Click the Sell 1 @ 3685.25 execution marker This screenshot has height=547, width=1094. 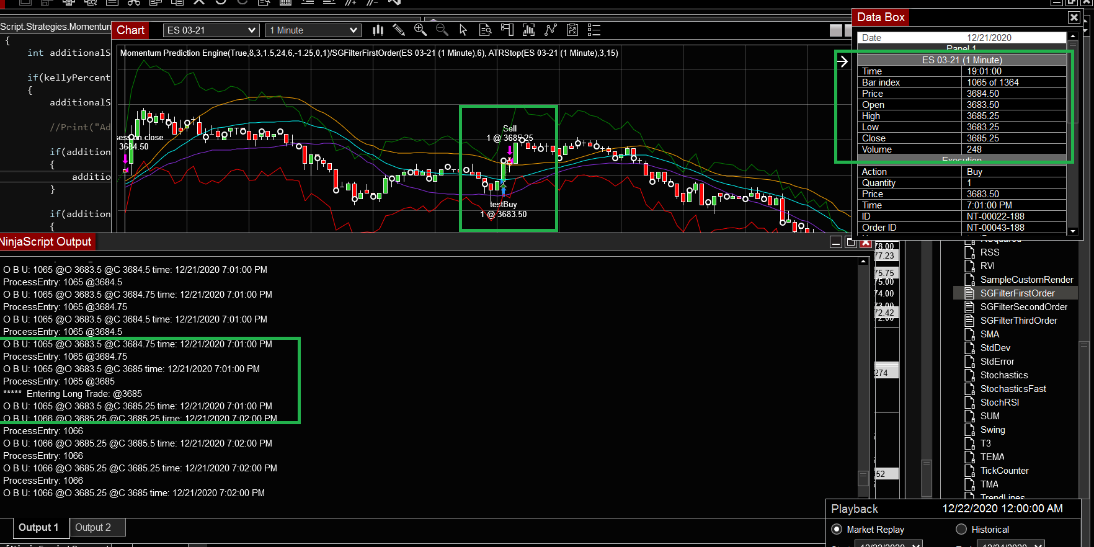coord(509,133)
